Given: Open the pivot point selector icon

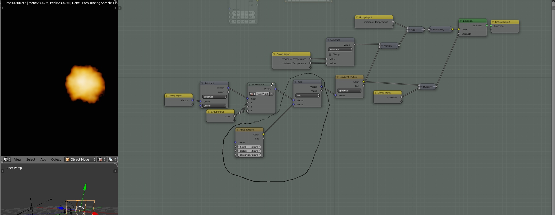Looking at the screenshot, I should (x=112, y=159).
